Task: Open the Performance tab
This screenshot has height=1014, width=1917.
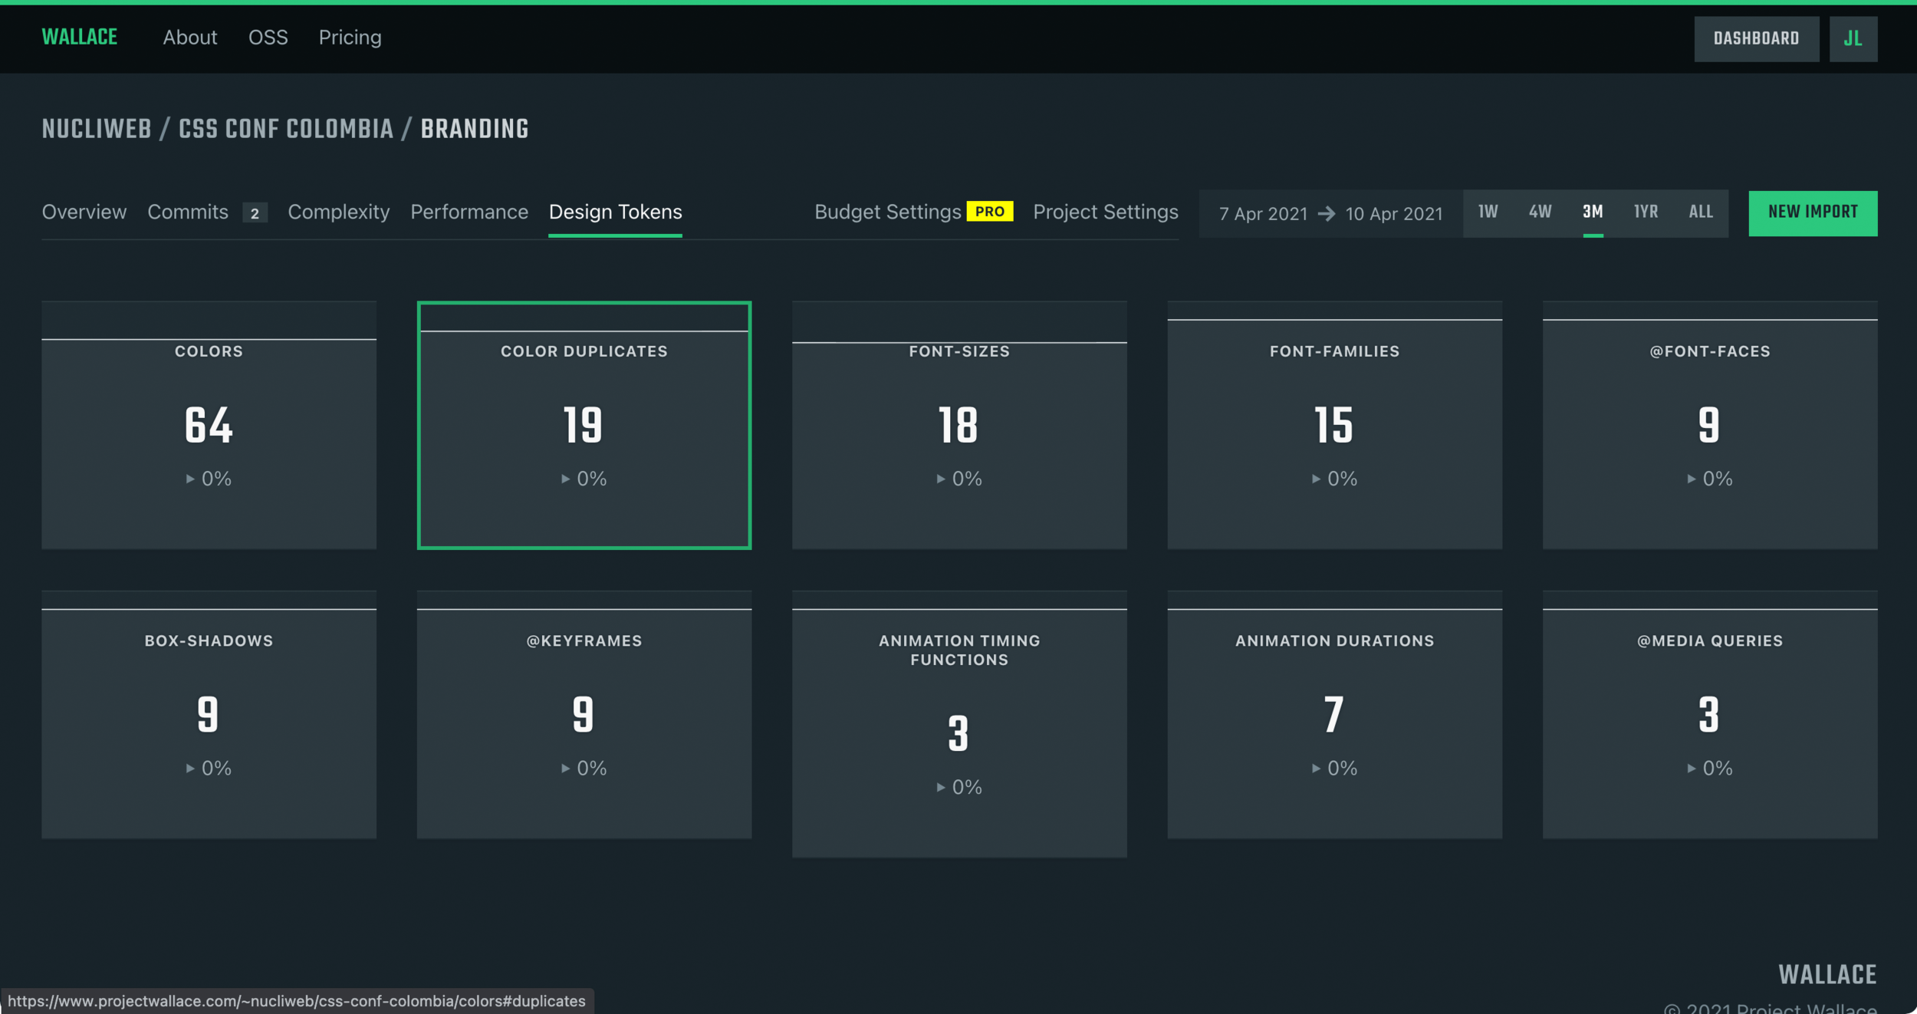Action: [469, 212]
